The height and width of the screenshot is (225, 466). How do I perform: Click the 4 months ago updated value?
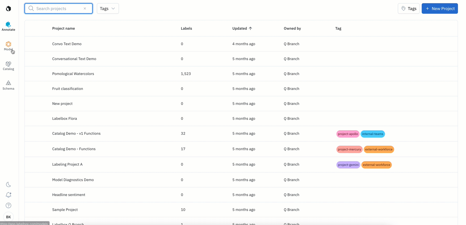[244, 44]
